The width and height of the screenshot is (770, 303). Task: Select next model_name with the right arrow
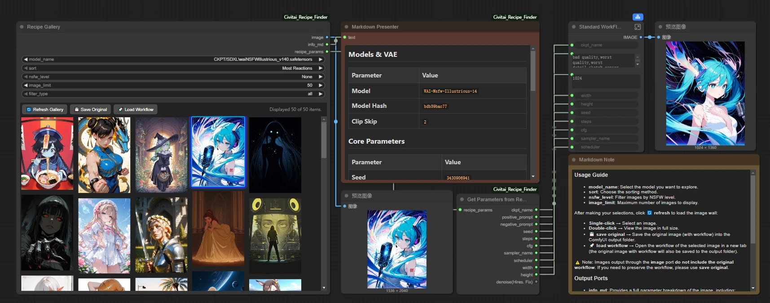tap(321, 60)
